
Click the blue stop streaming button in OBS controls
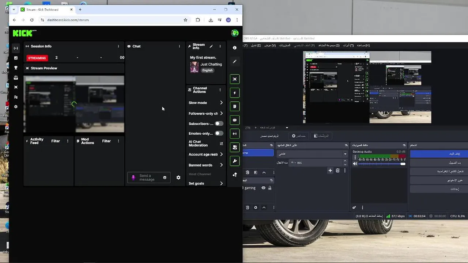pyautogui.click(x=439, y=154)
